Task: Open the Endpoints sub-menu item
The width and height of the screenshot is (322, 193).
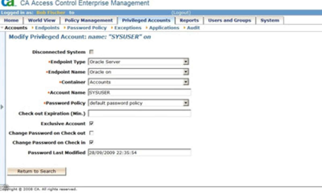Action: [47, 28]
